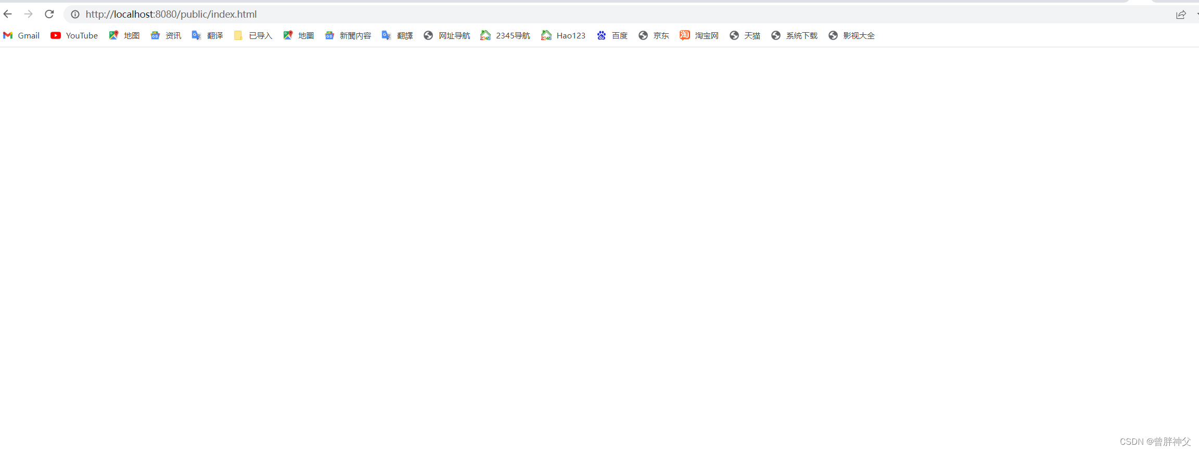The height and width of the screenshot is (451, 1199).
Task: Open the 天猫 bookmark
Action: click(x=745, y=35)
